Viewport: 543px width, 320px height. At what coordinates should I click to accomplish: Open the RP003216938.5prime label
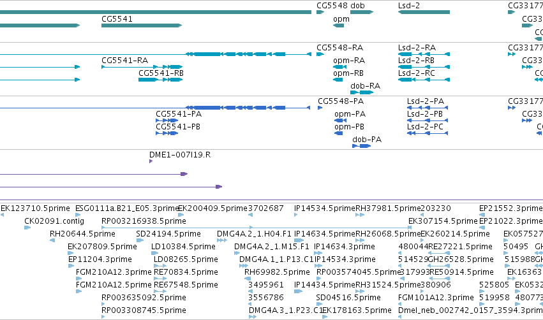click(144, 221)
